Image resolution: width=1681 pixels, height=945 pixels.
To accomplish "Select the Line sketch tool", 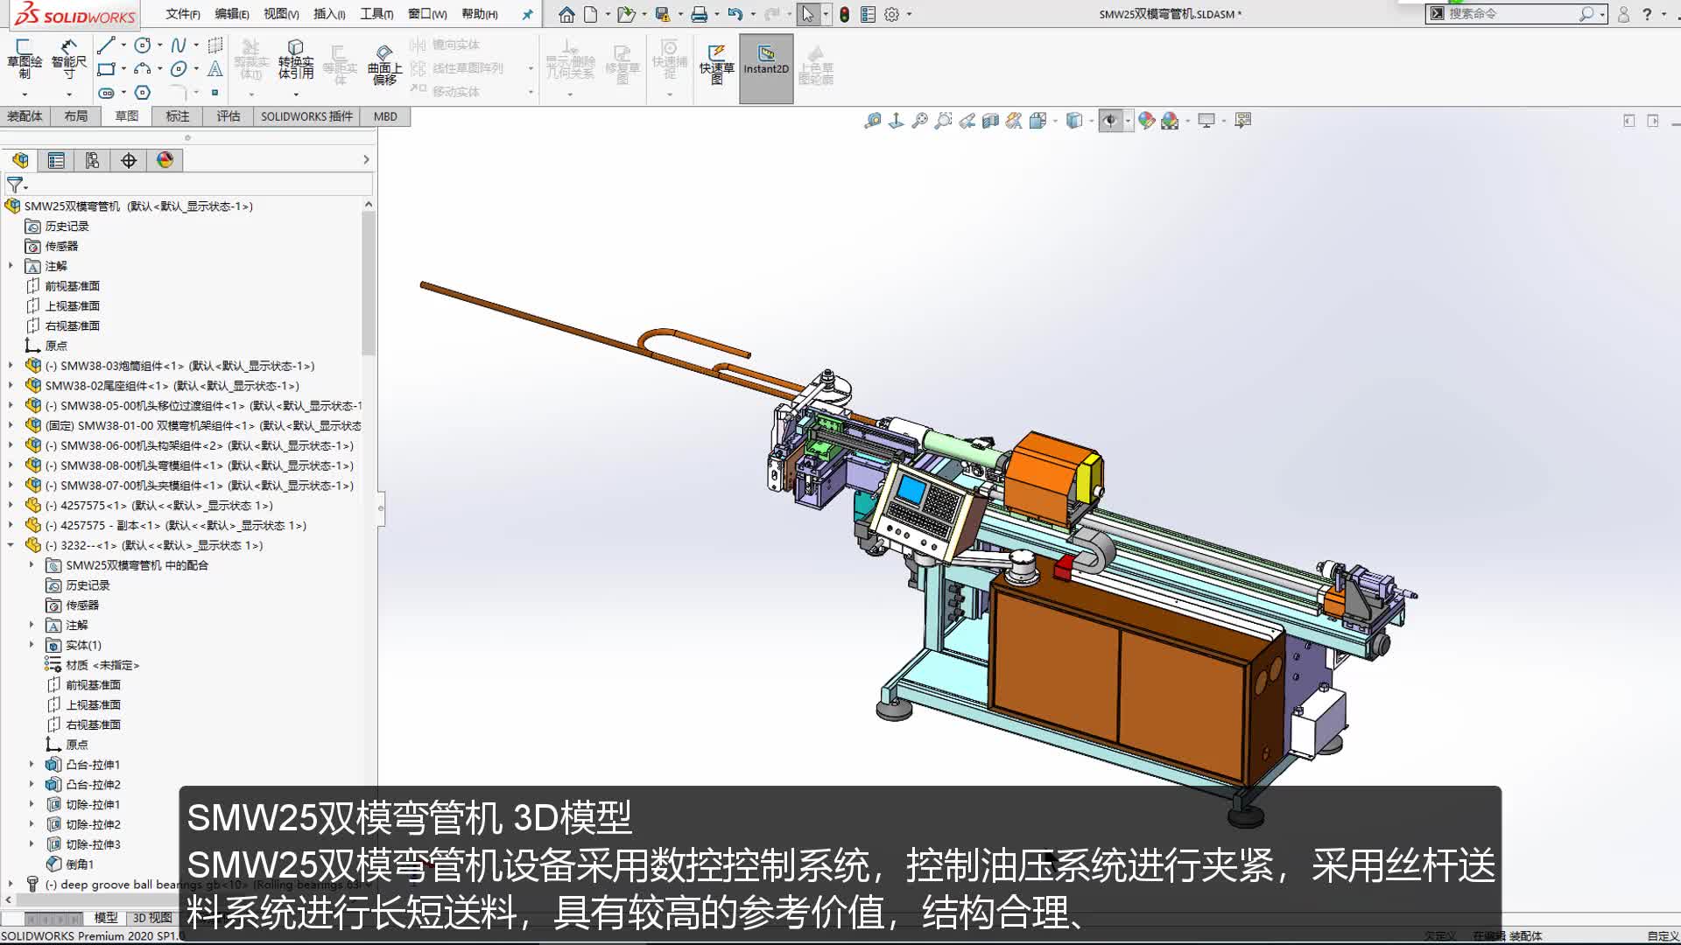I will click(x=106, y=45).
